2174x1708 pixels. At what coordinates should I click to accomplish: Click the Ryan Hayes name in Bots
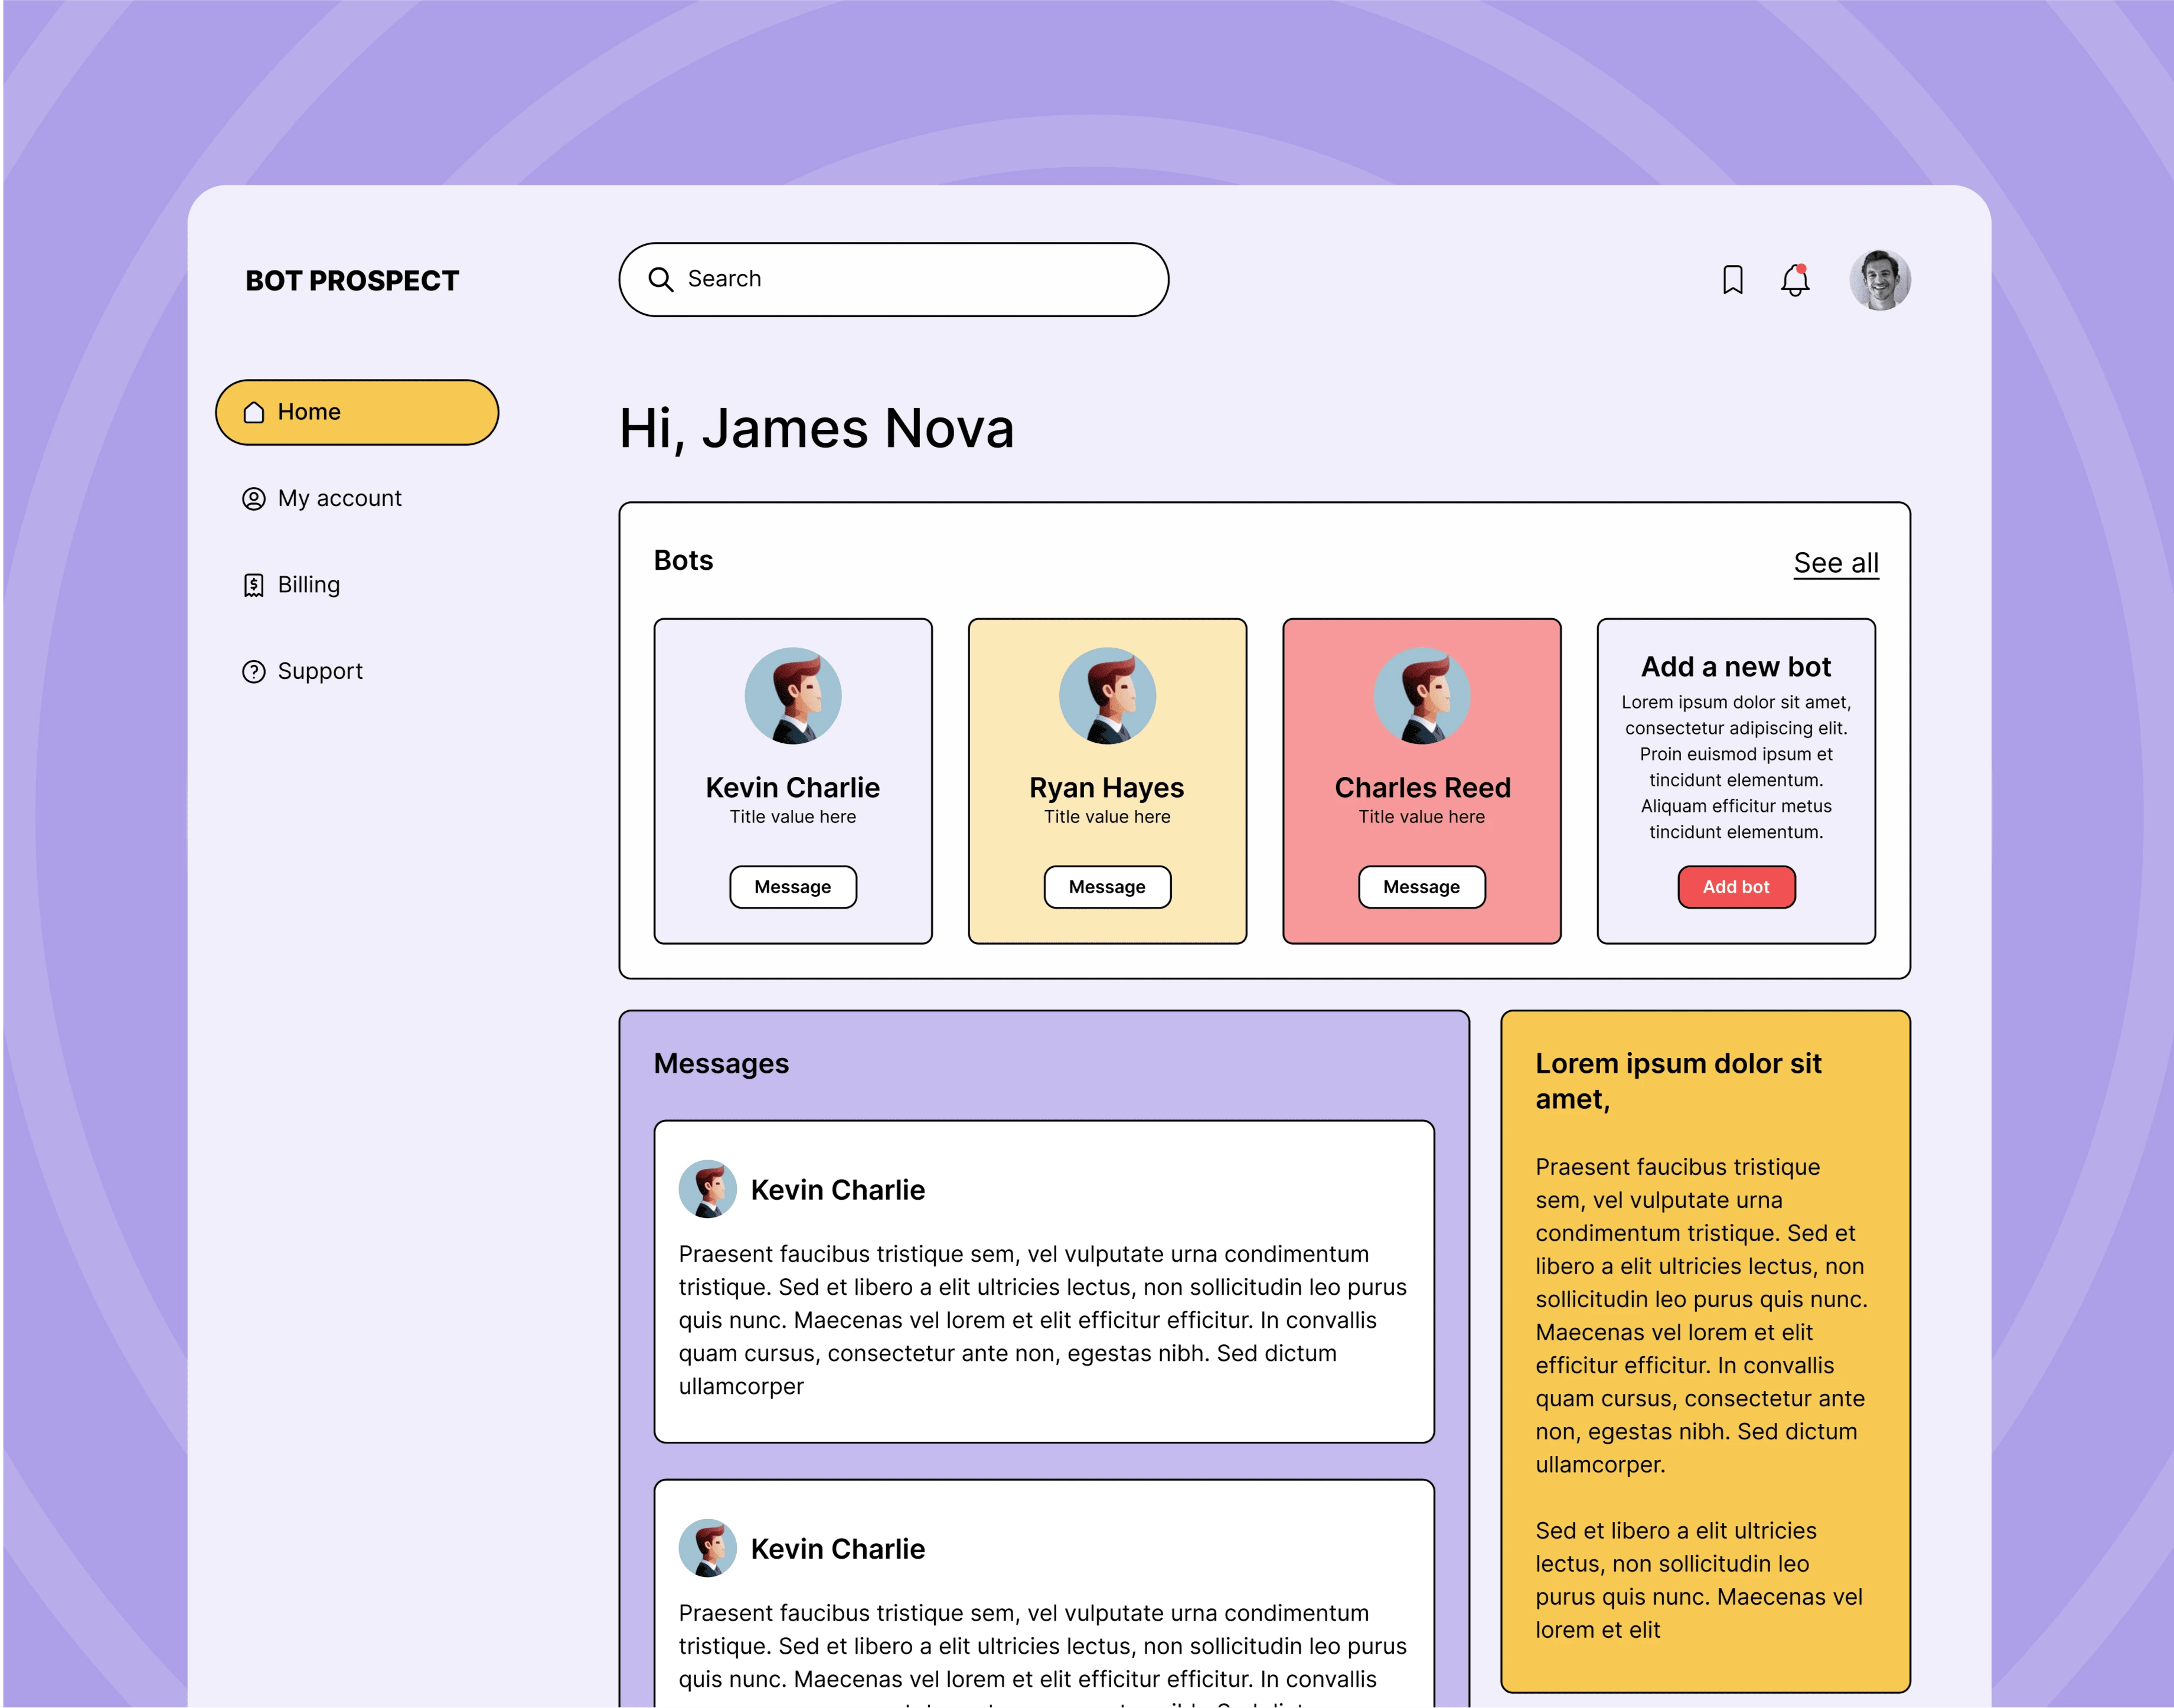click(1107, 788)
